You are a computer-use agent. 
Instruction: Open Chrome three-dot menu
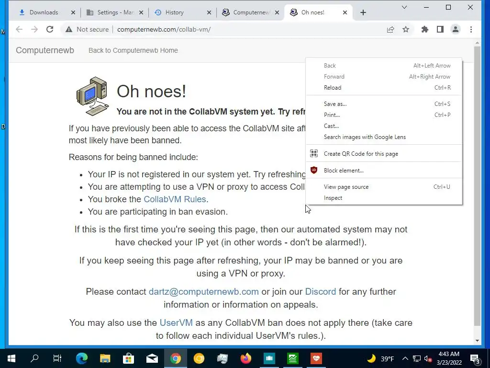[471, 29]
